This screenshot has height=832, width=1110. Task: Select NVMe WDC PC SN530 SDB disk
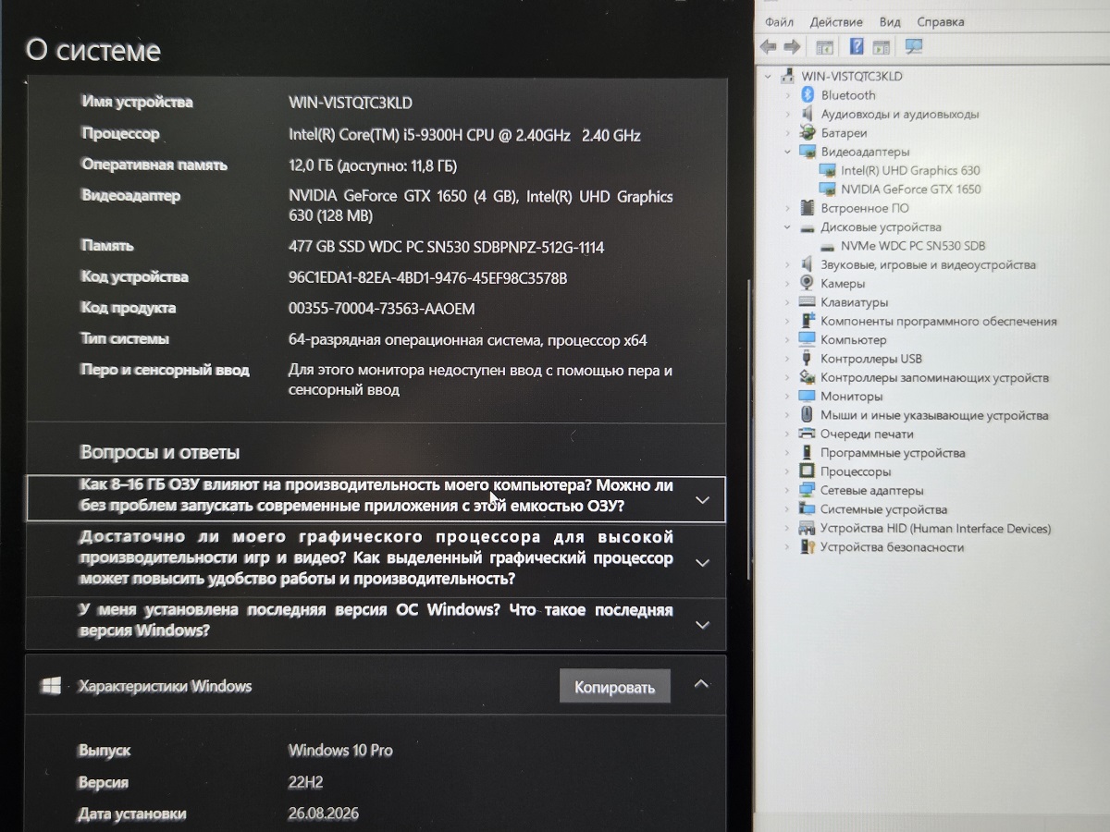coord(911,246)
